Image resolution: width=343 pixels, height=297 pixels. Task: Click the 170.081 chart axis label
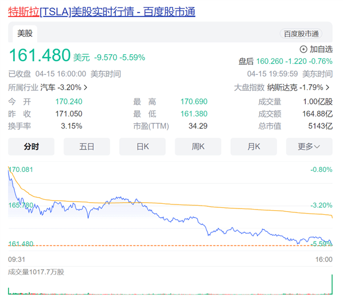[21, 170]
